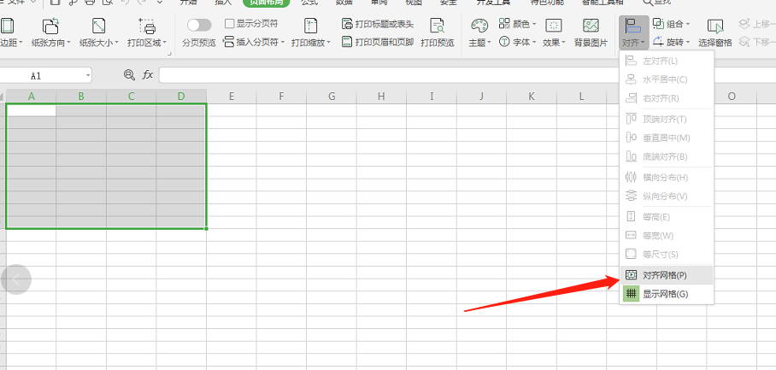Click the magnifier icon beside the formula bar
Viewport: 776px width, 370px height.
tap(129, 74)
